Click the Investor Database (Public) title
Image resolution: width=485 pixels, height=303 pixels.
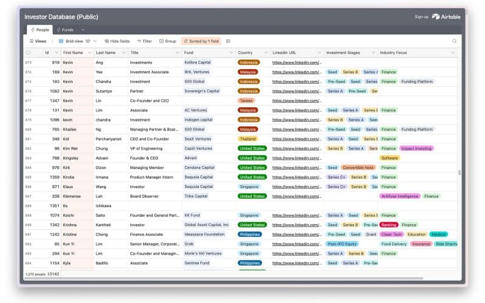click(61, 17)
